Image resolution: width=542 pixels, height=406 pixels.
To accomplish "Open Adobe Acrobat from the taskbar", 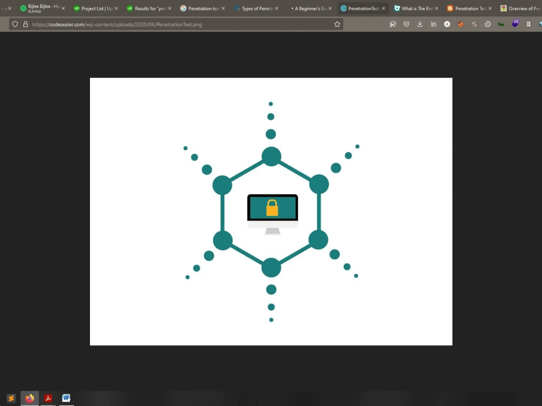I will (x=48, y=398).
